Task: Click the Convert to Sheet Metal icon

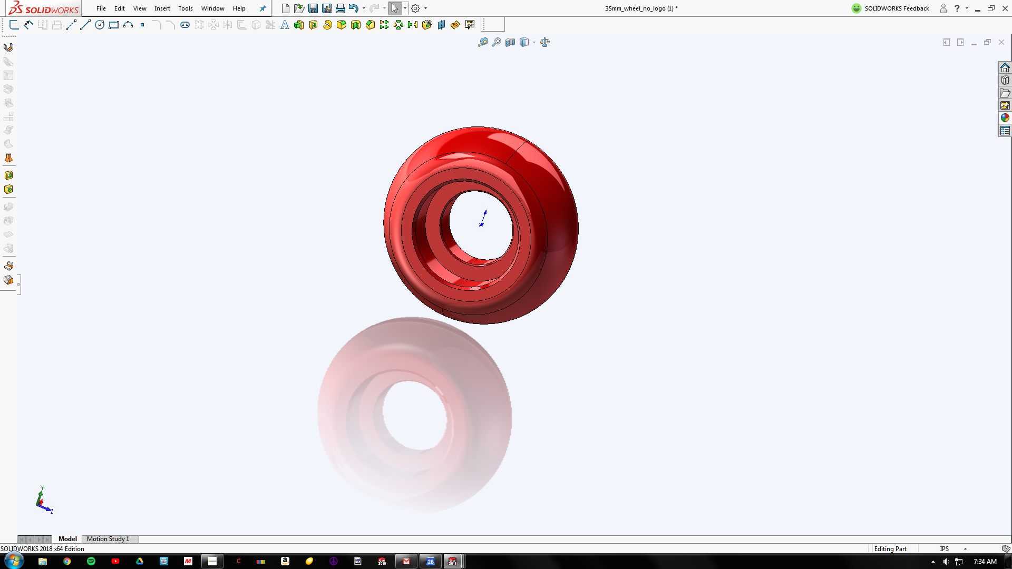Action: point(8,47)
